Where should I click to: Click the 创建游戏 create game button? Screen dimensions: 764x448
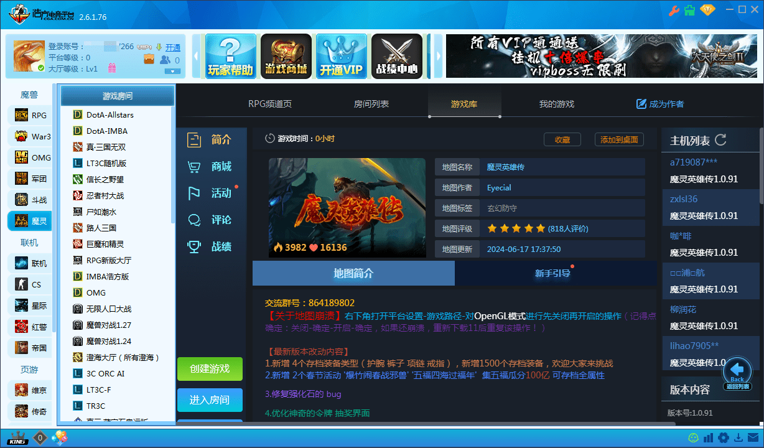click(210, 369)
